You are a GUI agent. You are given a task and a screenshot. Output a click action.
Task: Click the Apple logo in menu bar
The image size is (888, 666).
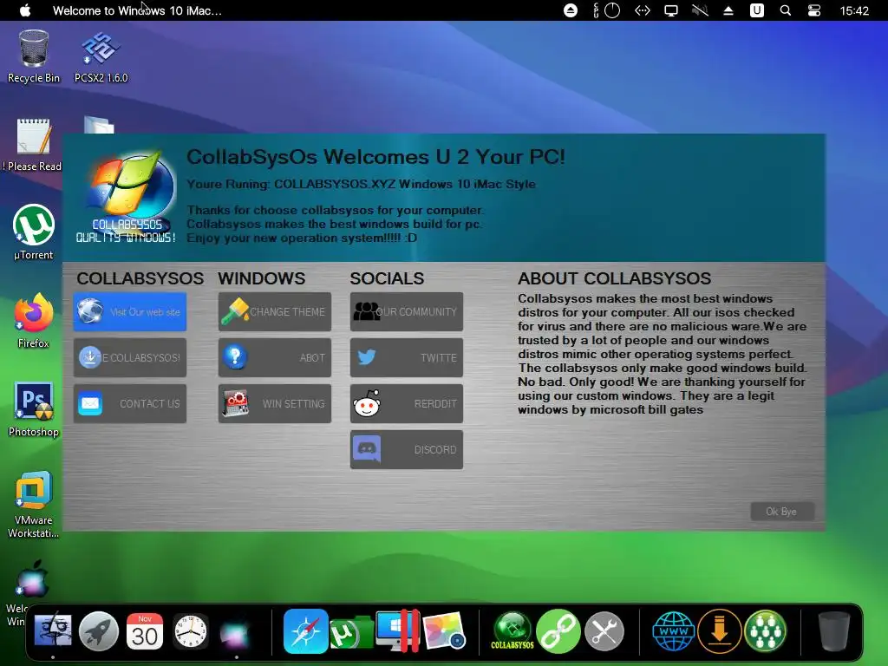[x=25, y=10]
